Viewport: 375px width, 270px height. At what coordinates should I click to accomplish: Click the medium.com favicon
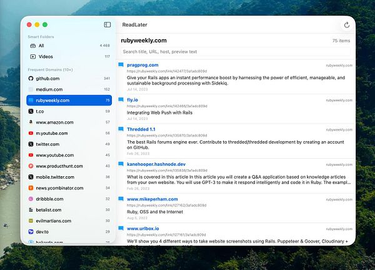(x=31, y=89)
